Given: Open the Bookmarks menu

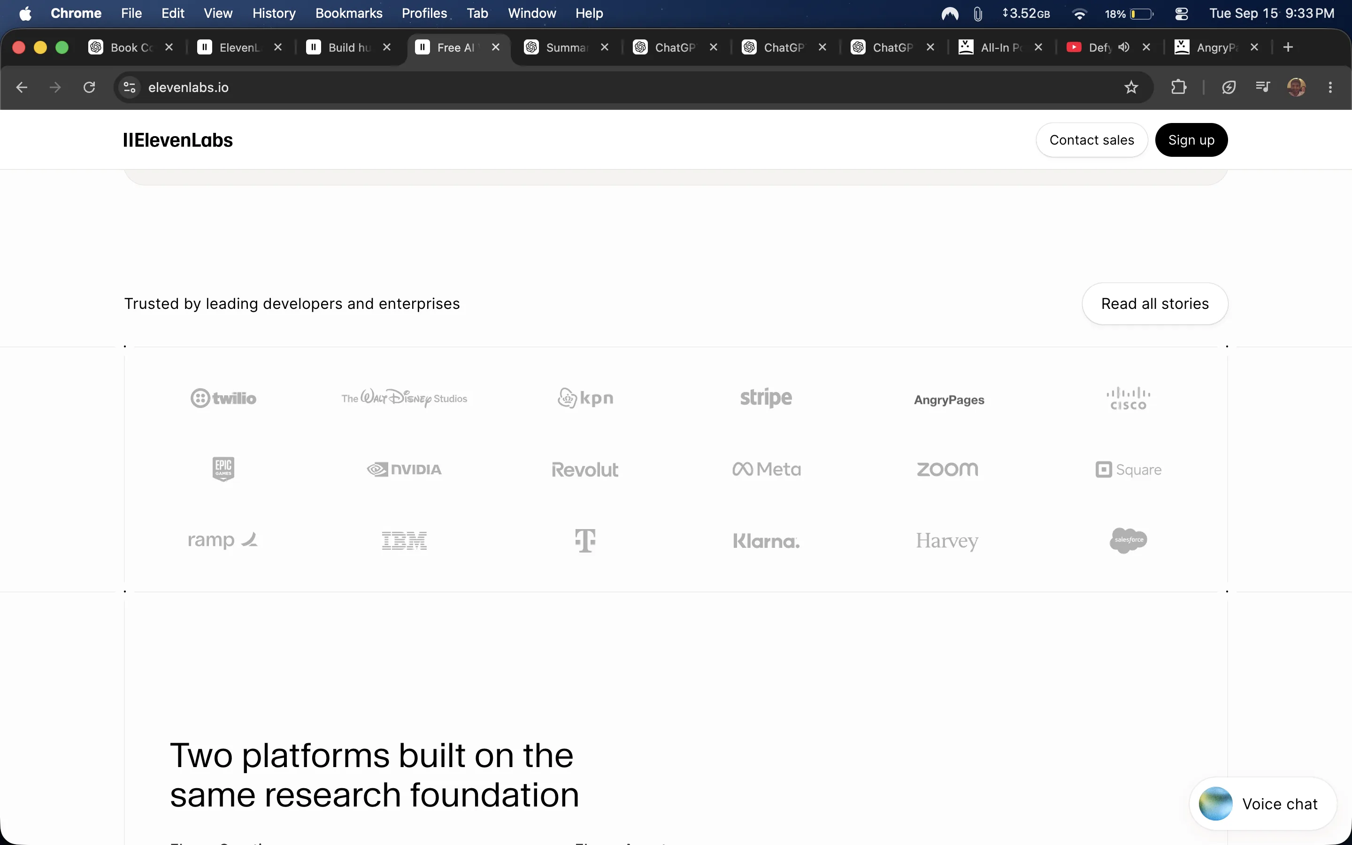Looking at the screenshot, I should click(x=349, y=14).
